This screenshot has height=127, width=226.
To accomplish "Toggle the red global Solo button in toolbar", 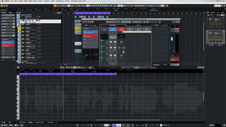I will click(x=57, y=6).
